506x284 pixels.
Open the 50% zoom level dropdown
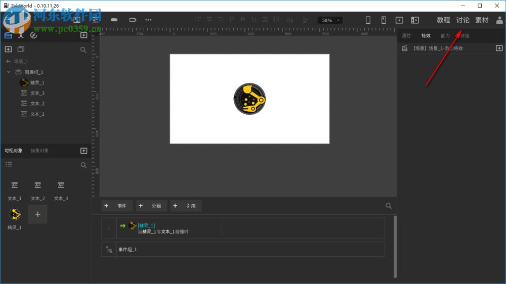(x=330, y=20)
